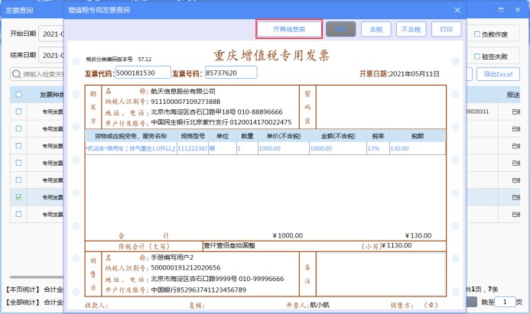
Task: Click the 不含税 button
Action: [x=410, y=29]
